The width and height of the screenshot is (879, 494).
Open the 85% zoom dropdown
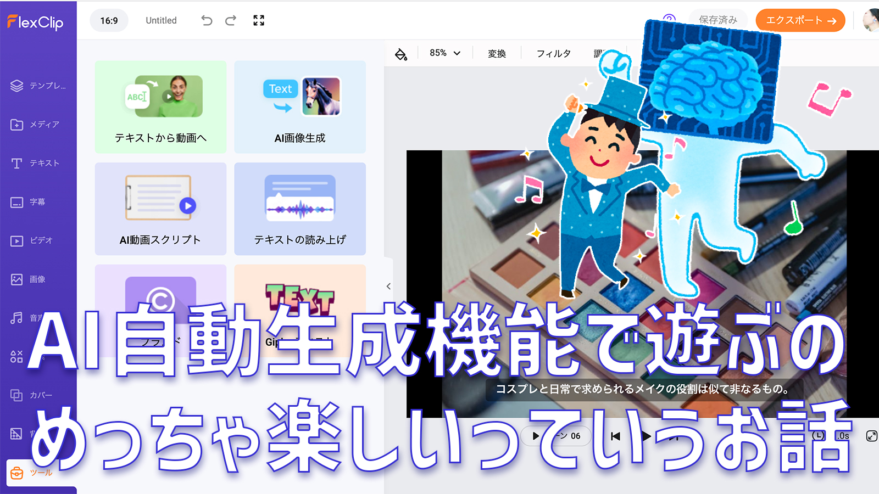point(445,53)
